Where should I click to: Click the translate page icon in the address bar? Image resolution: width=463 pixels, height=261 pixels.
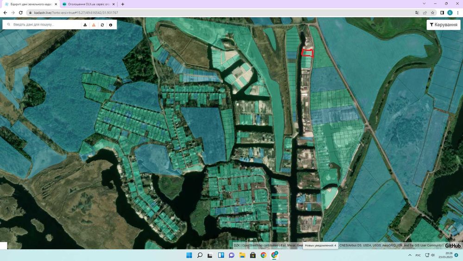(417, 13)
